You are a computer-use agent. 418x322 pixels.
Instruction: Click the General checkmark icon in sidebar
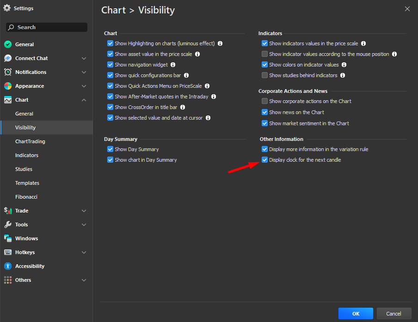click(x=8, y=44)
